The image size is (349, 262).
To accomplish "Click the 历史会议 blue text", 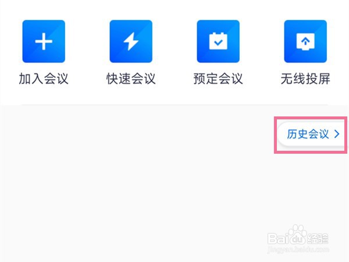I will point(308,134).
